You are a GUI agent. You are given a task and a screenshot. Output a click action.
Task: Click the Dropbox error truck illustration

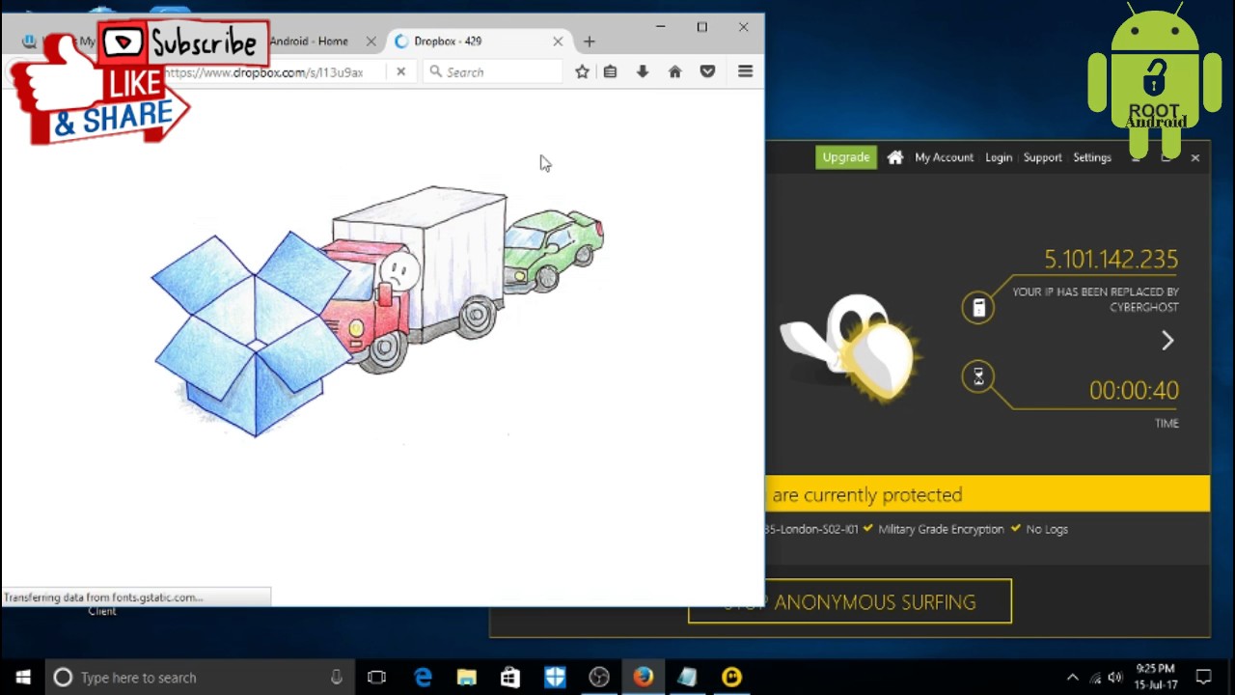tap(378, 311)
